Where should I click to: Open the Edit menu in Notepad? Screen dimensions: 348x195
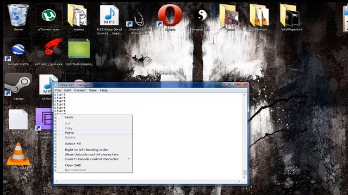[67, 90]
